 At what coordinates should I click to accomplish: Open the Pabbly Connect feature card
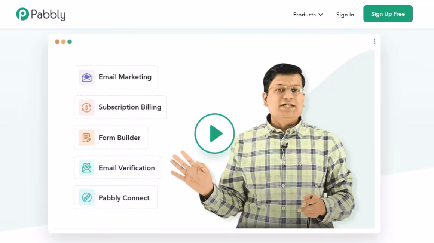coord(116,197)
